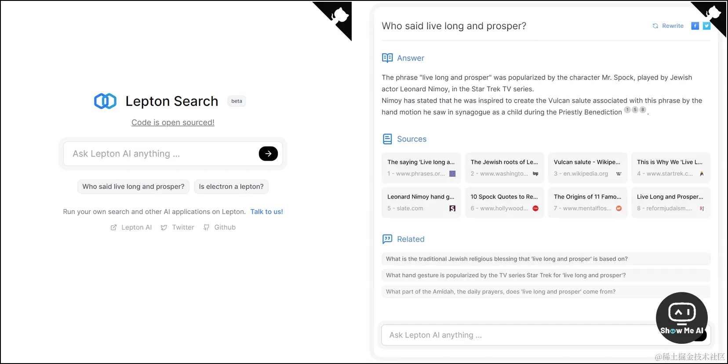Select related question about Star Trek hand gesture

click(x=546, y=275)
